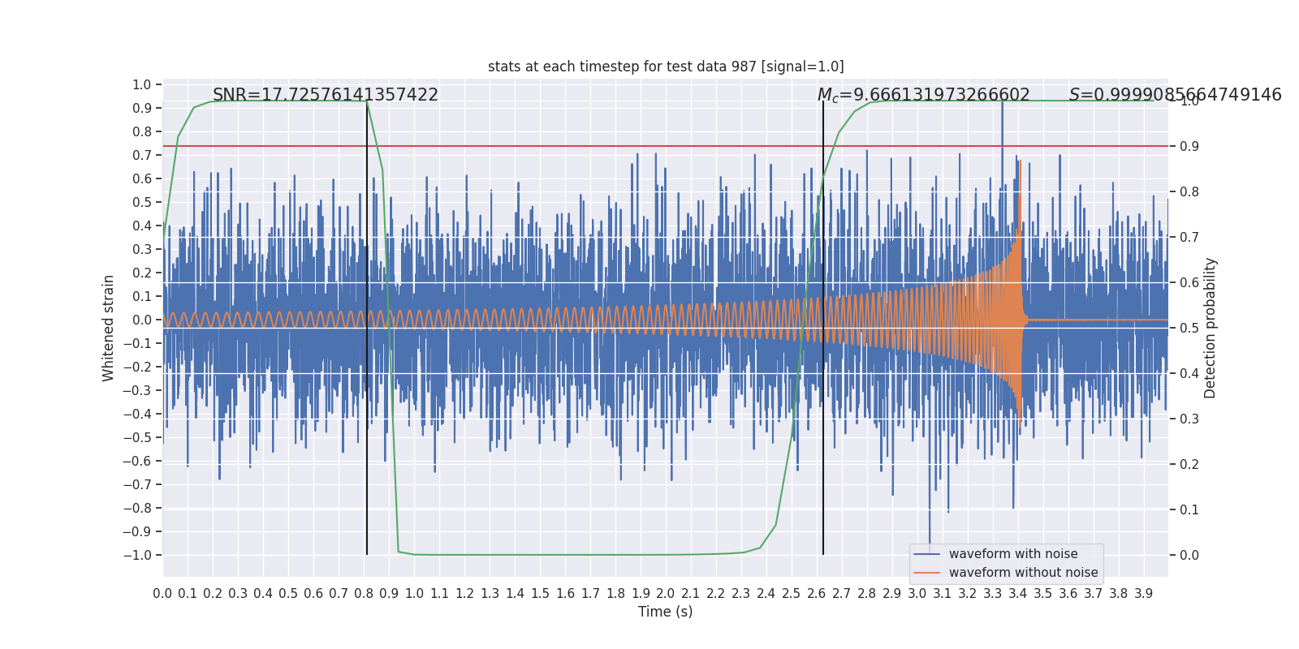Click the Mc=9.666131973266602 annotation
1299x649 pixels.
[x=923, y=96]
